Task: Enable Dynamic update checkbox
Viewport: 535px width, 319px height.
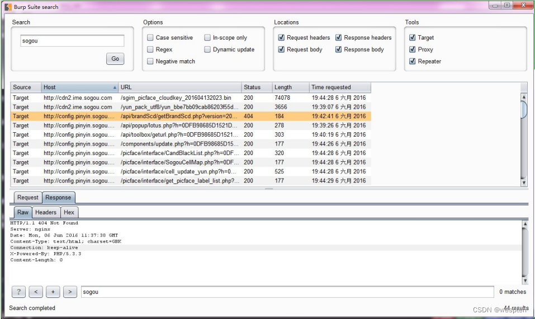Action: 207,50
